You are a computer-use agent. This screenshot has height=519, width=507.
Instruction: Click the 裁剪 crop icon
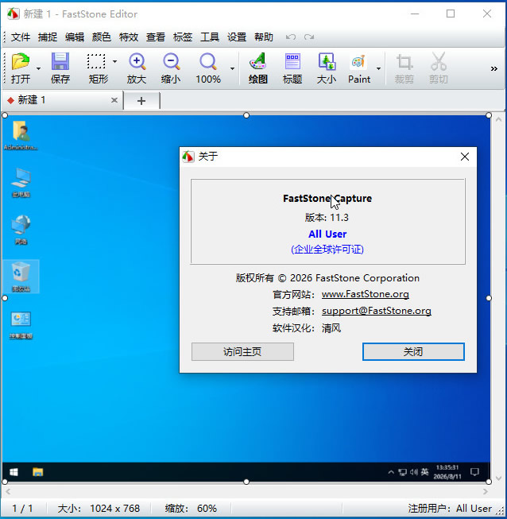point(404,68)
